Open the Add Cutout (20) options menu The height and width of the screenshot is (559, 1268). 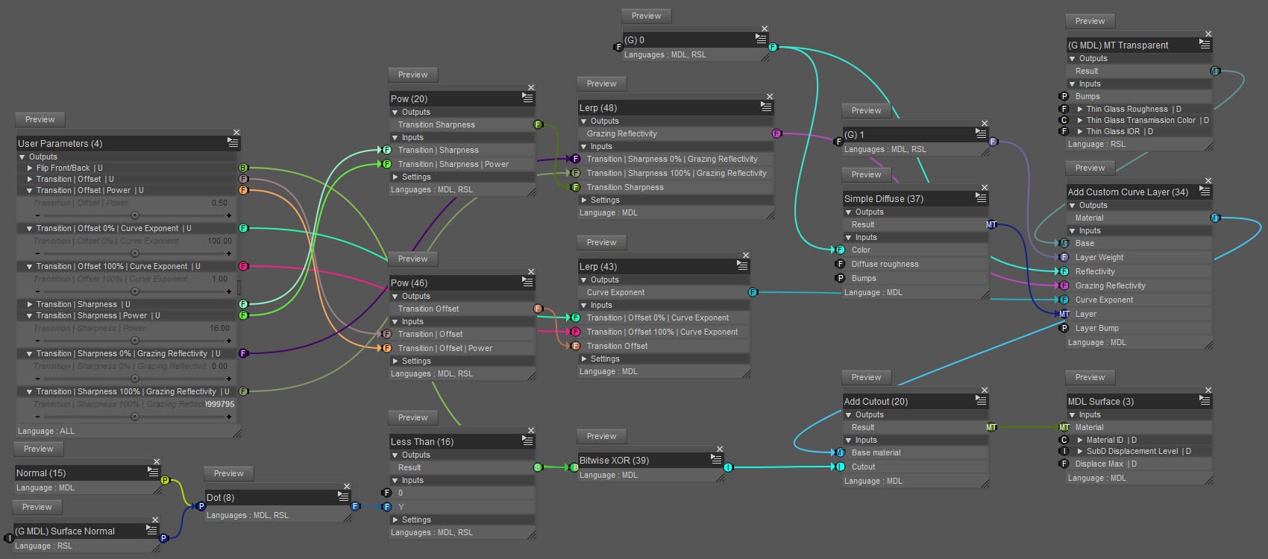(x=981, y=399)
